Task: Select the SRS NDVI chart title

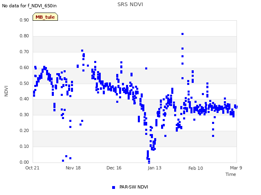Action: pyautogui.click(x=130, y=4)
